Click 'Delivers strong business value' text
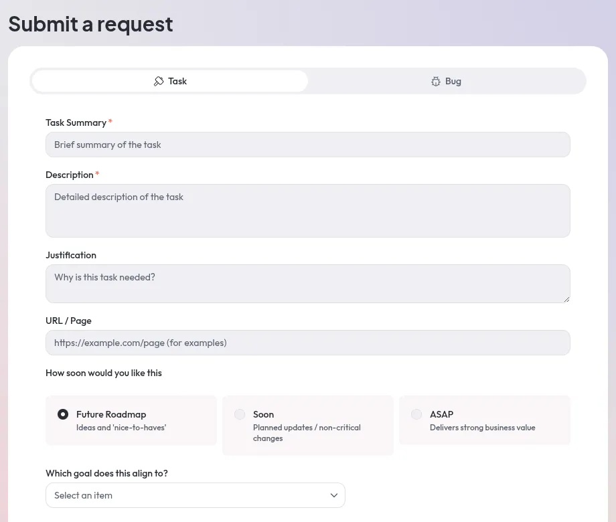Viewport: 616px width, 522px height. (483, 428)
